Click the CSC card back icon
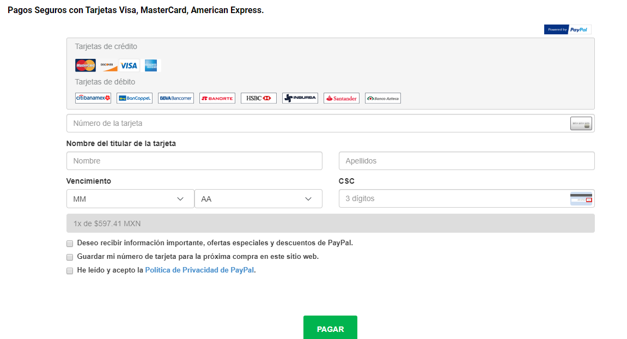Image resolution: width=627 pixels, height=339 pixels. pyautogui.click(x=581, y=198)
